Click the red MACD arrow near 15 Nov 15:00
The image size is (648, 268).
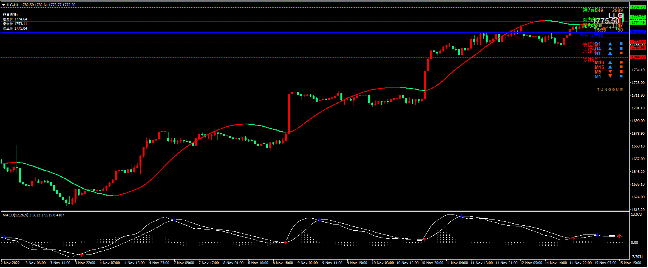pos(619,236)
